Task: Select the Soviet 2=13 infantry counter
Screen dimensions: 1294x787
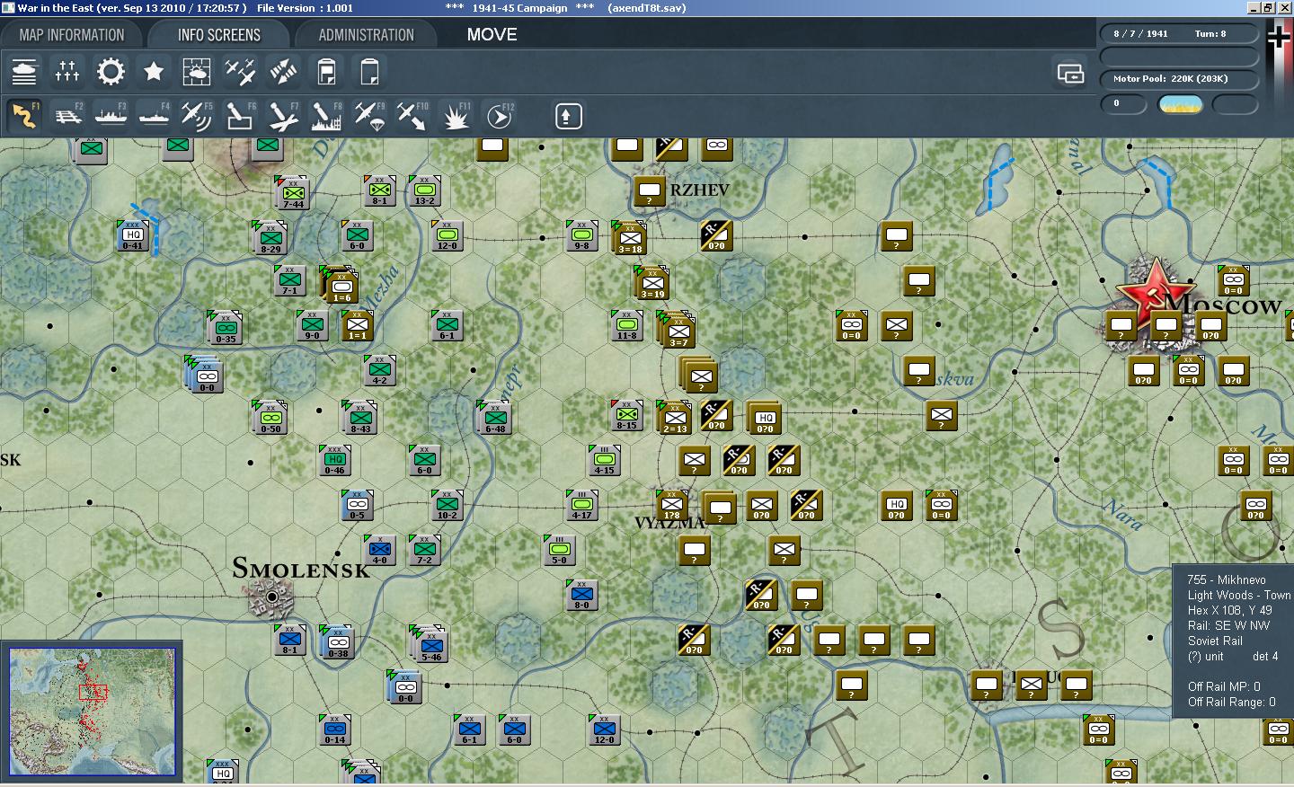Action: point(674,417)
